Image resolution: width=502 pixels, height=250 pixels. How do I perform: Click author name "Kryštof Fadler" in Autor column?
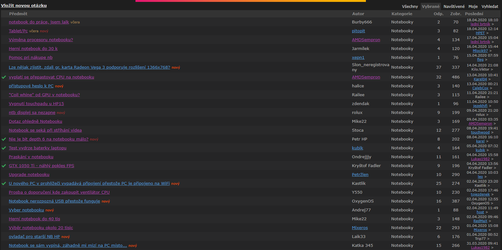(x=366, y=166)
